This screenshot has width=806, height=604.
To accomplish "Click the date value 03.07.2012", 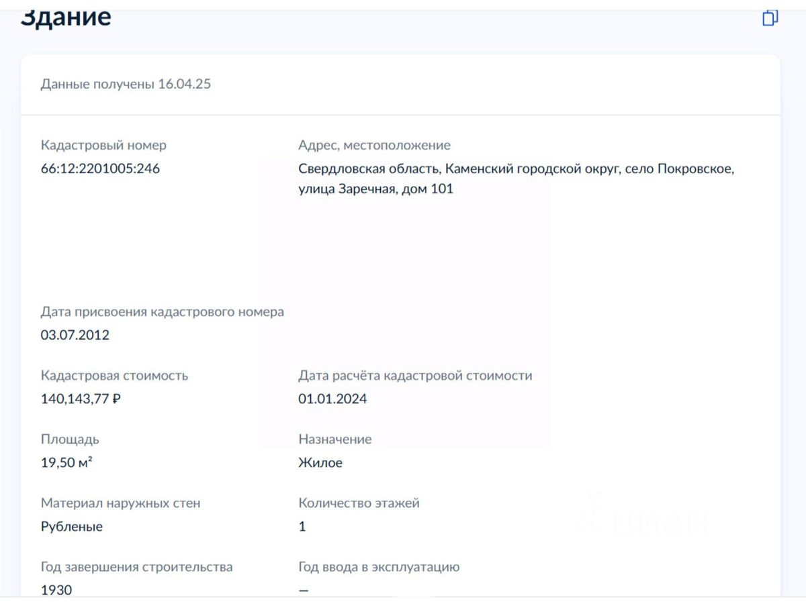I will pos(75,335).
